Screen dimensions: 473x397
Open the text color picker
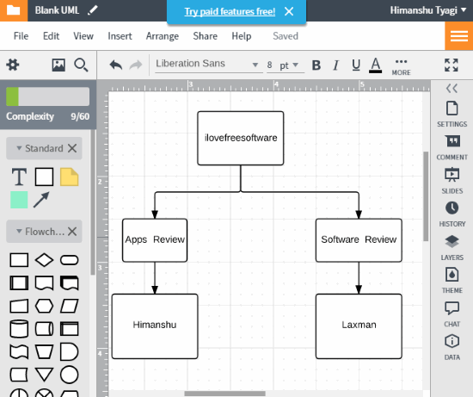coord(375,65)
